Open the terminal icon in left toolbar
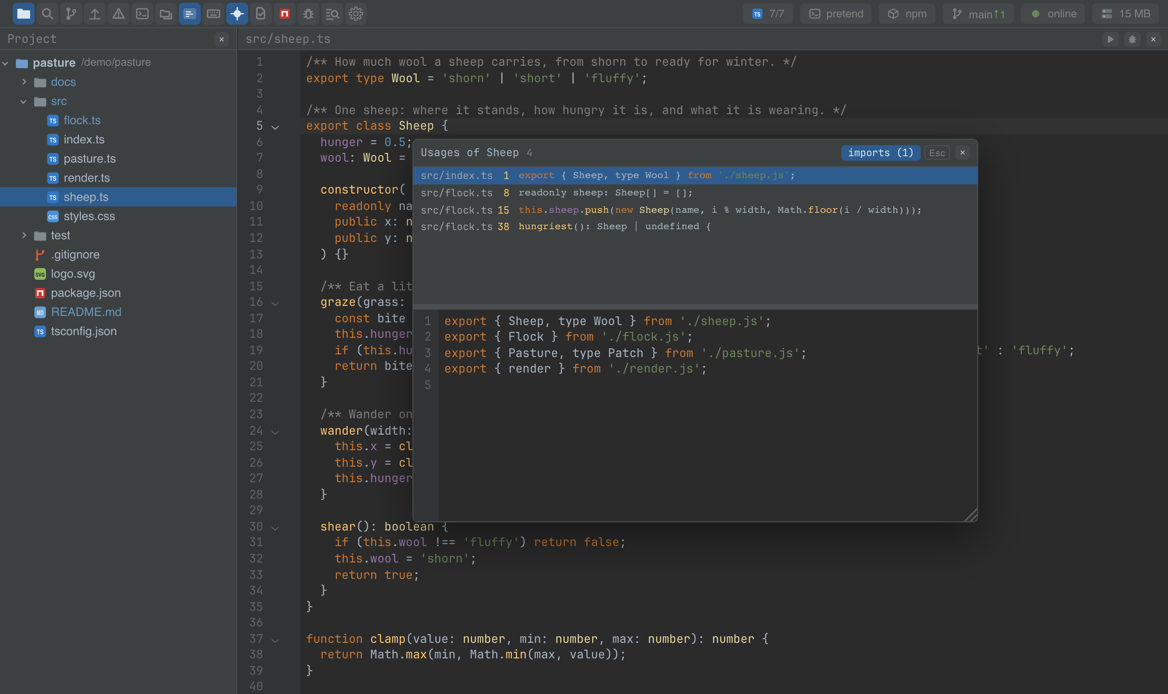This screenshot has width=1168, height=694. pyautogui.click(x=142, y=14)
